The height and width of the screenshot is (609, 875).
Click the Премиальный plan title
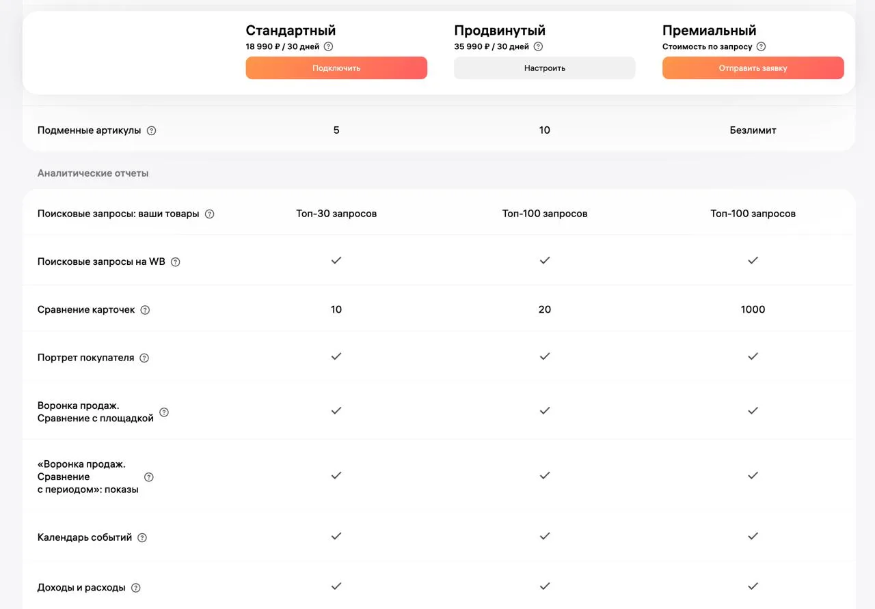(709, 31)
